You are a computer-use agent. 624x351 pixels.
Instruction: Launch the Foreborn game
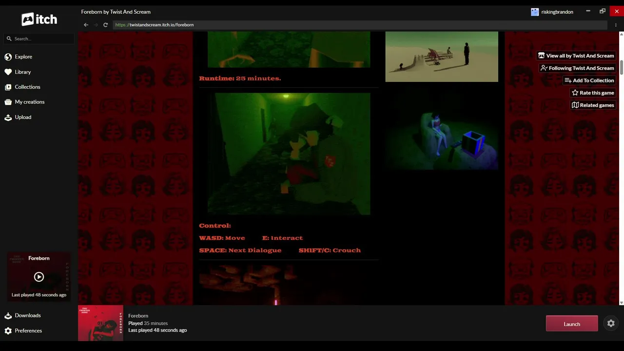tap(572, 324)
